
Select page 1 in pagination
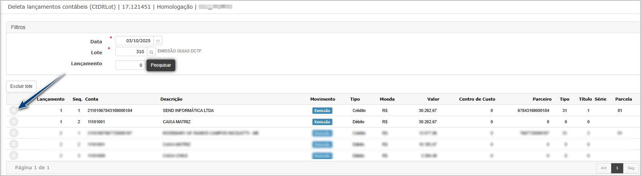tap(617, 168)
